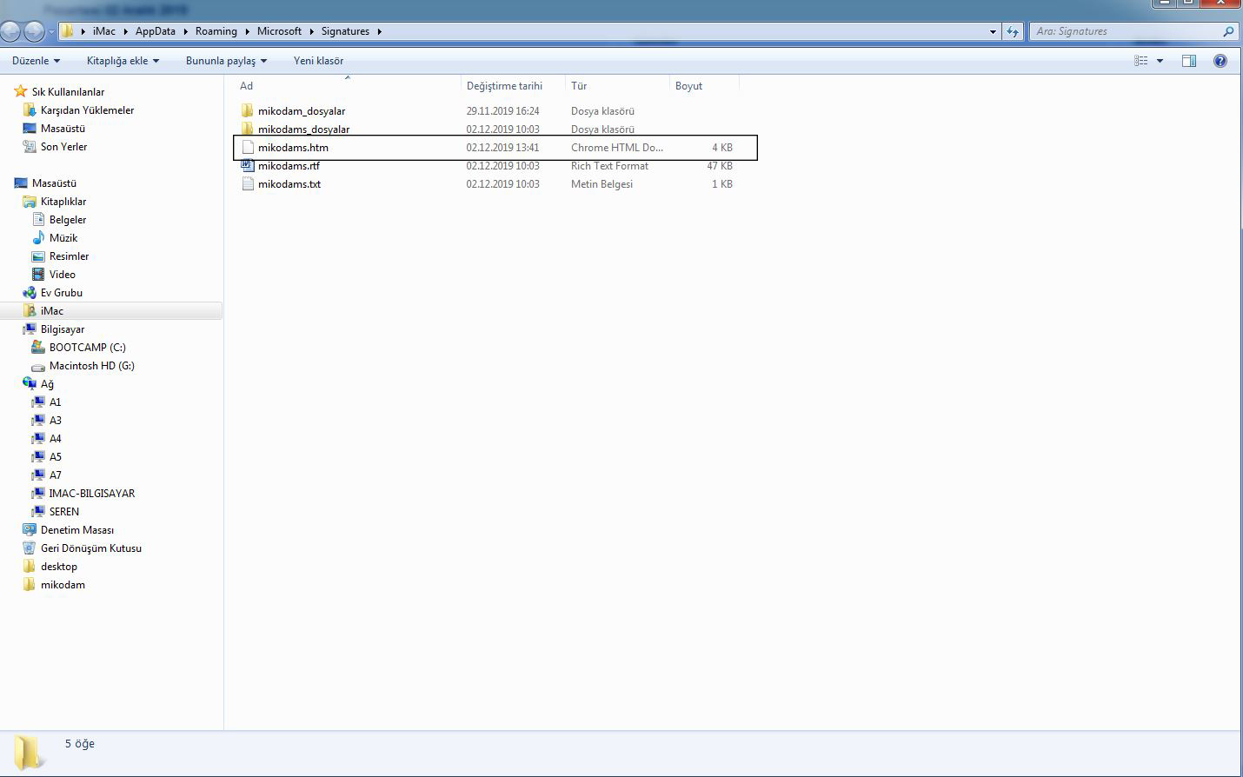
Task: Open the BOOTCAMP (C:) drive
Action: tap(87, 348)
